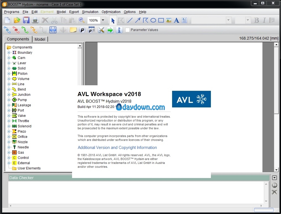Open the font name dropdown
The height and width of the screenshot is (214, 281).
pyautogui.click(x=229, y=20)
